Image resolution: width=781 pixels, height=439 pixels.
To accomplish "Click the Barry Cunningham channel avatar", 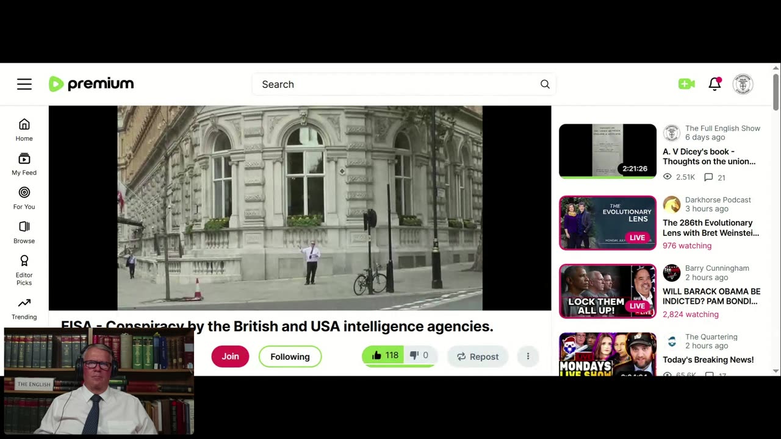I will click(x=672, y=273).
